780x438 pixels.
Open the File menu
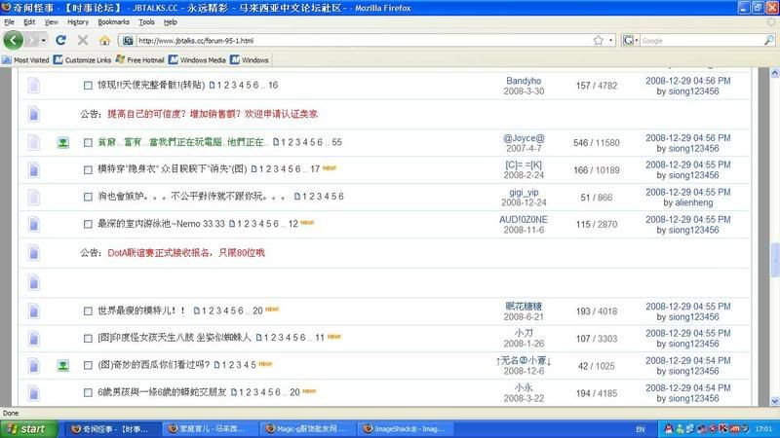(9, 21)
